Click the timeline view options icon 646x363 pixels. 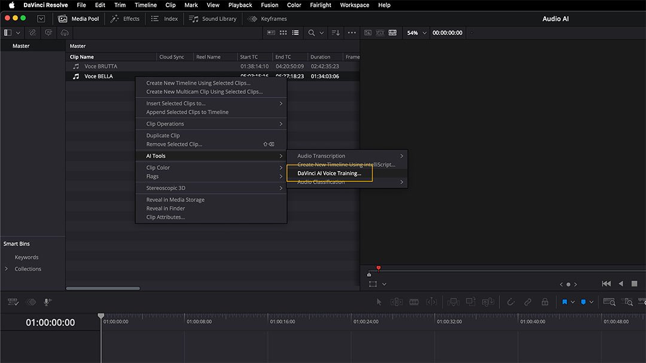(x=13, y=302)
